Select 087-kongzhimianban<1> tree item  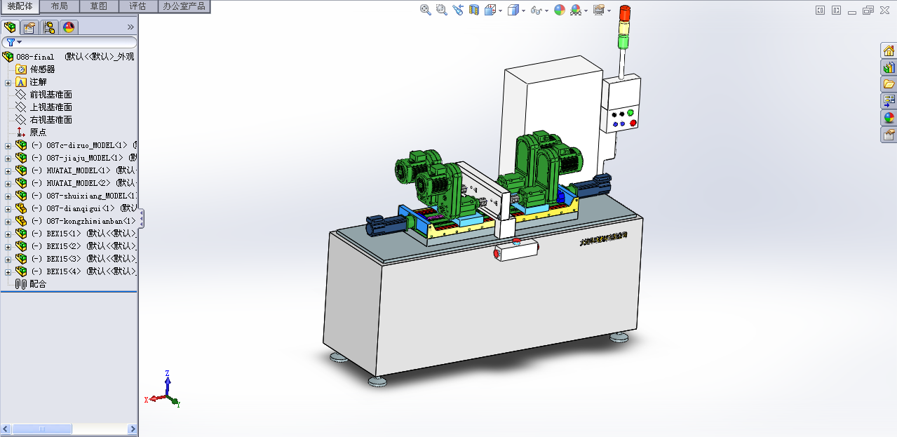(x=76, y=222)
